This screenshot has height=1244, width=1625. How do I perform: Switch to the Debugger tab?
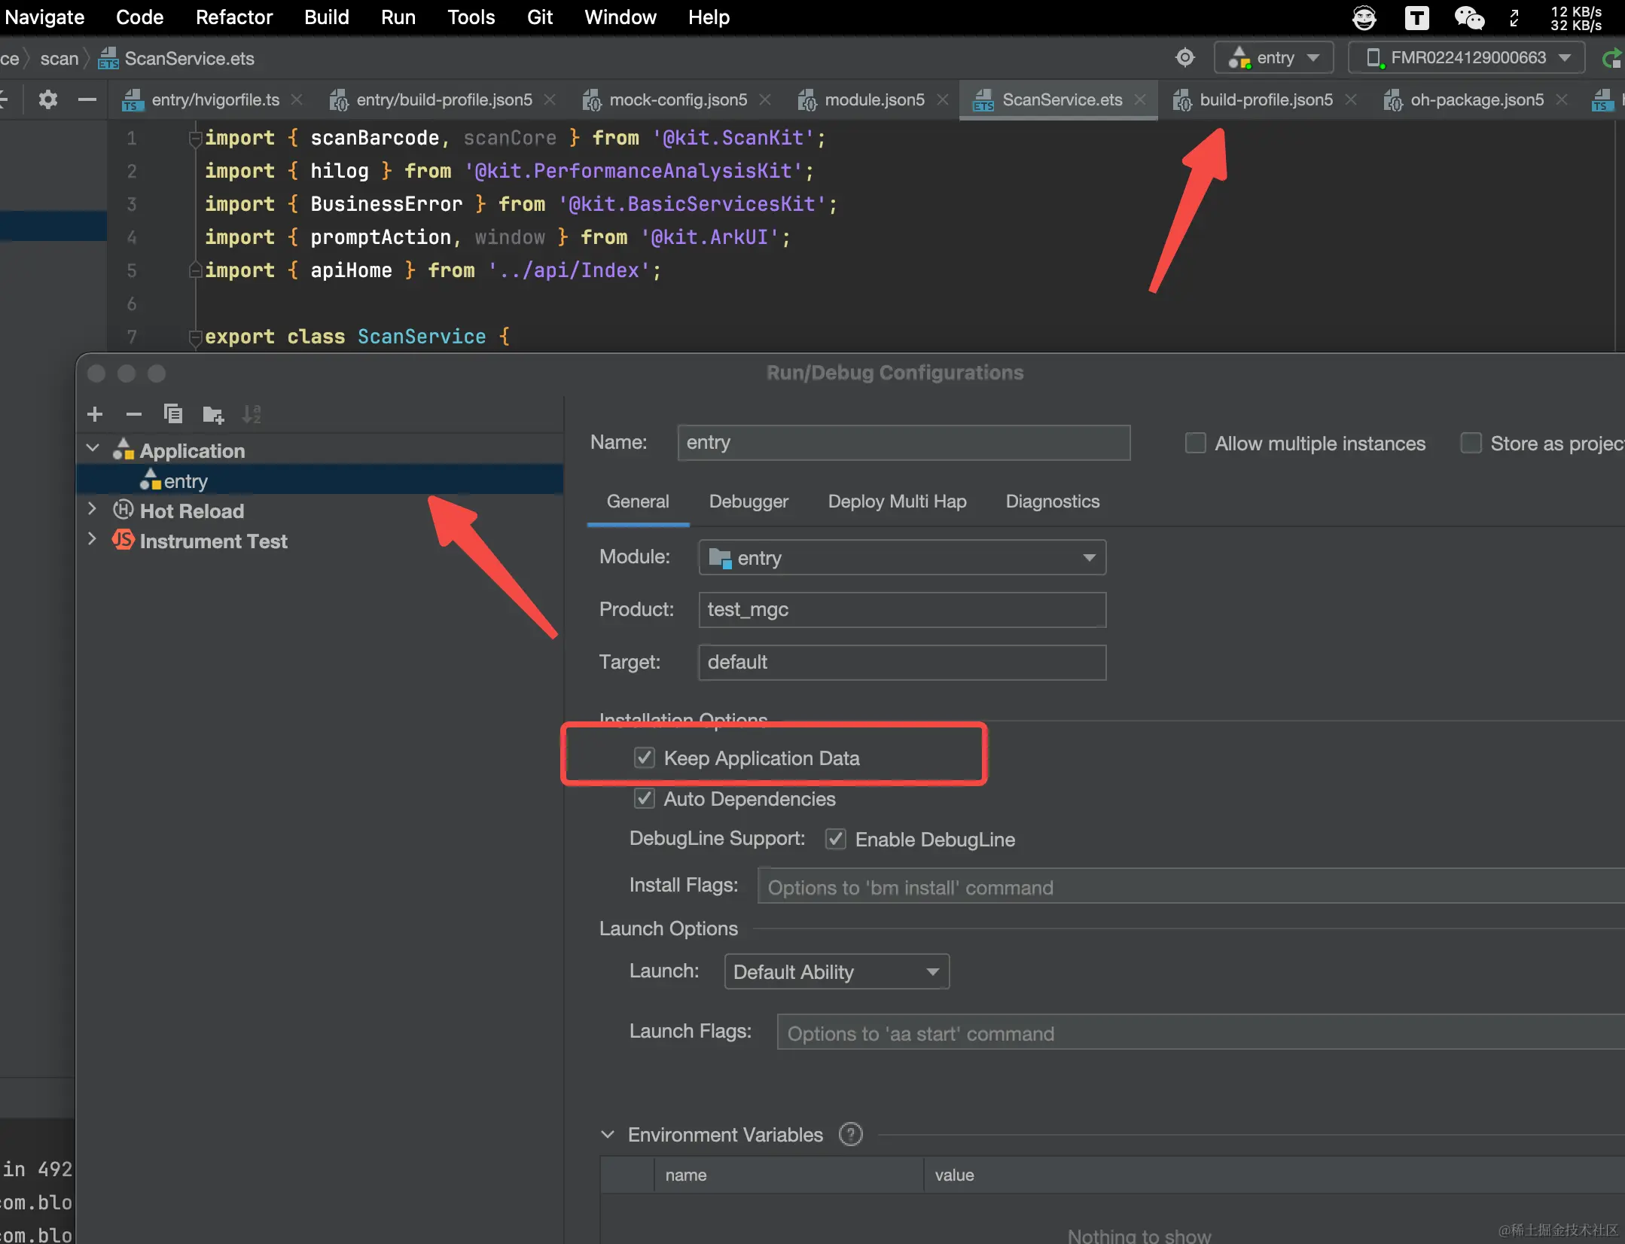coord(748,502)
